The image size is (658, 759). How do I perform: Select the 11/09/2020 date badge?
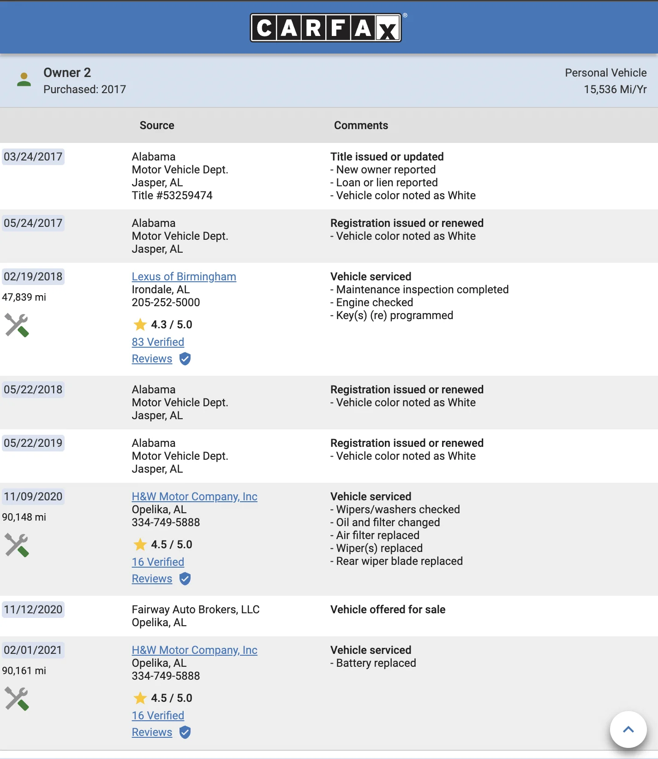33,497
